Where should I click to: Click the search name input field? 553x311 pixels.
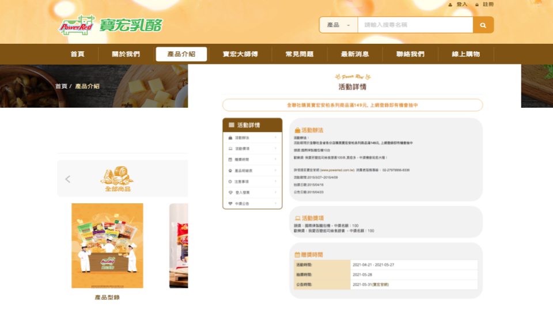click(x=415, y=25)
